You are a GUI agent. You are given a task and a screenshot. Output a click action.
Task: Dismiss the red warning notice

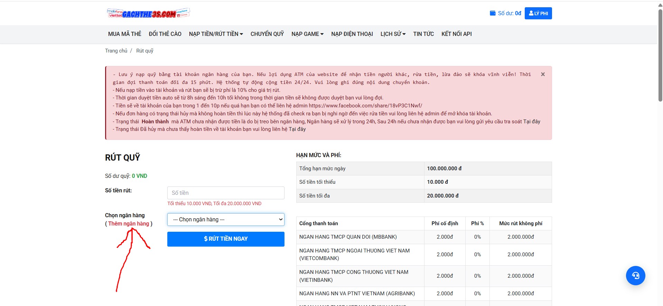(543, 74)
